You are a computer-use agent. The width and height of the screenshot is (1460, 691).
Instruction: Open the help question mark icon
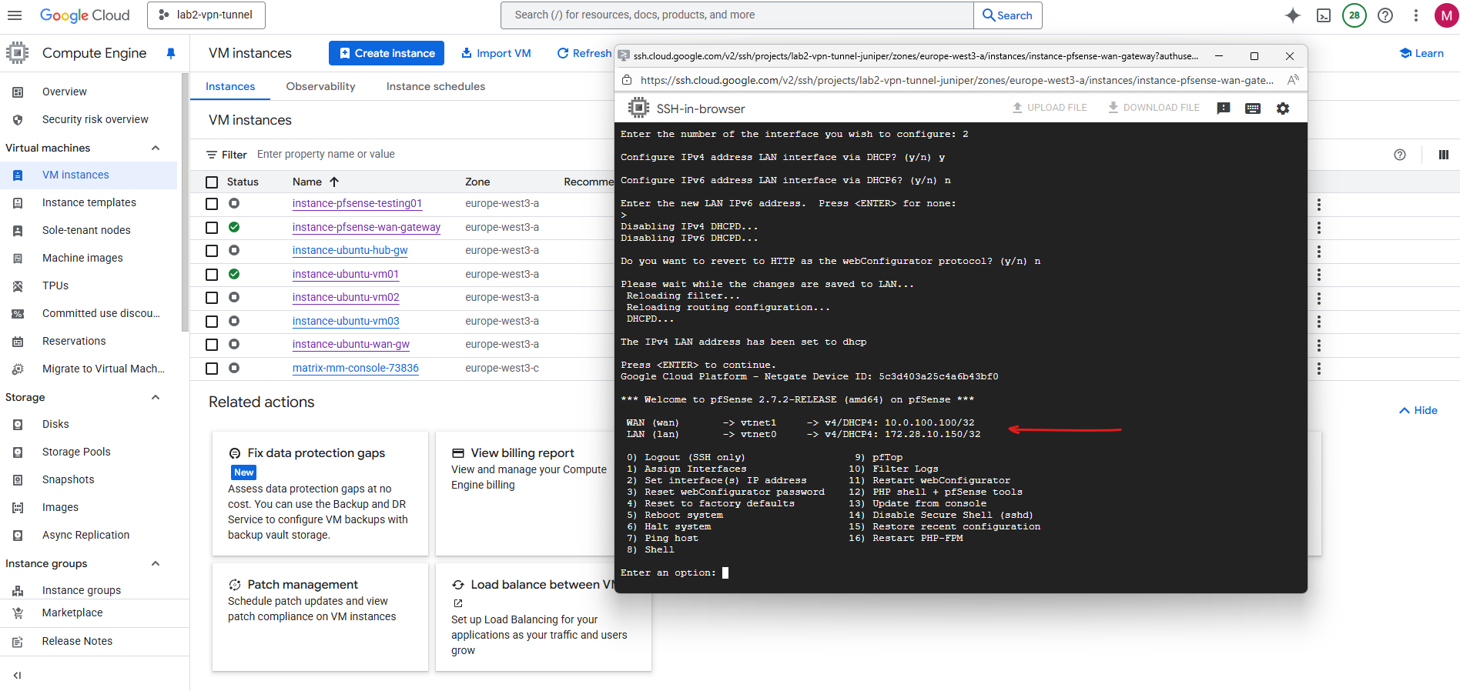coord(1385,15)
